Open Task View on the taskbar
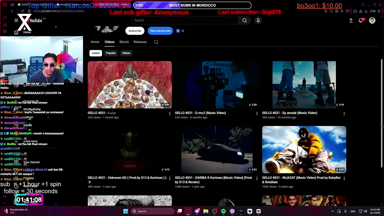Screen dimensions: 384x216 click(x=179, y=211)
